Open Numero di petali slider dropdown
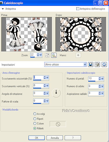The image size is (109, 142). click(x=103, y=79)
